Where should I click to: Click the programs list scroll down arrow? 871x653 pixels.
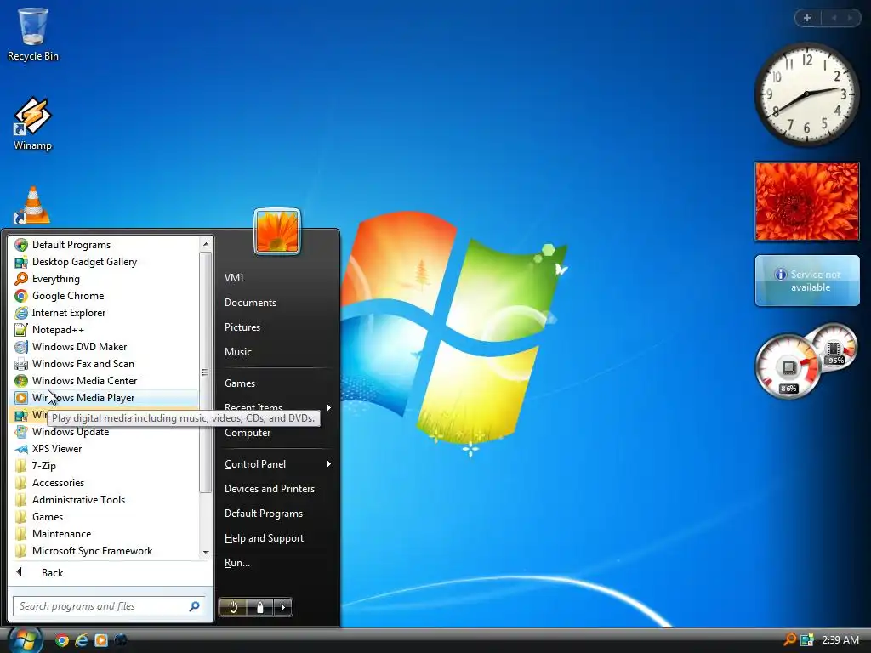point(206,552)
